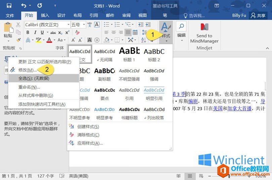Undo the last action

coord(24,6)
